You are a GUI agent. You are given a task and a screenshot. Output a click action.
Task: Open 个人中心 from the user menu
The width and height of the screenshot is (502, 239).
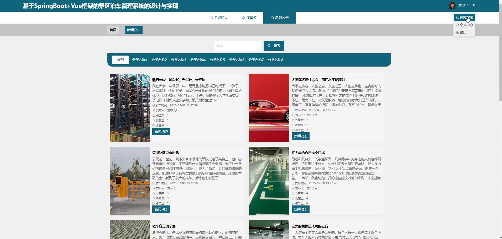[464, 25]
